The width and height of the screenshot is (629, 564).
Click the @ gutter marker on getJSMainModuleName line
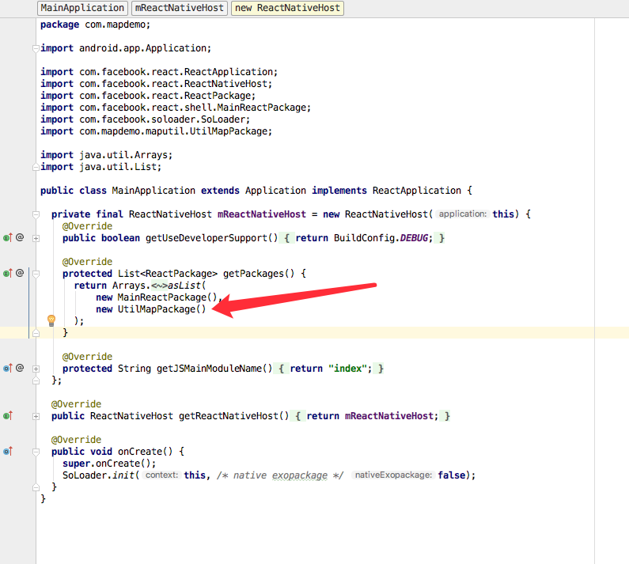(20, 368)
